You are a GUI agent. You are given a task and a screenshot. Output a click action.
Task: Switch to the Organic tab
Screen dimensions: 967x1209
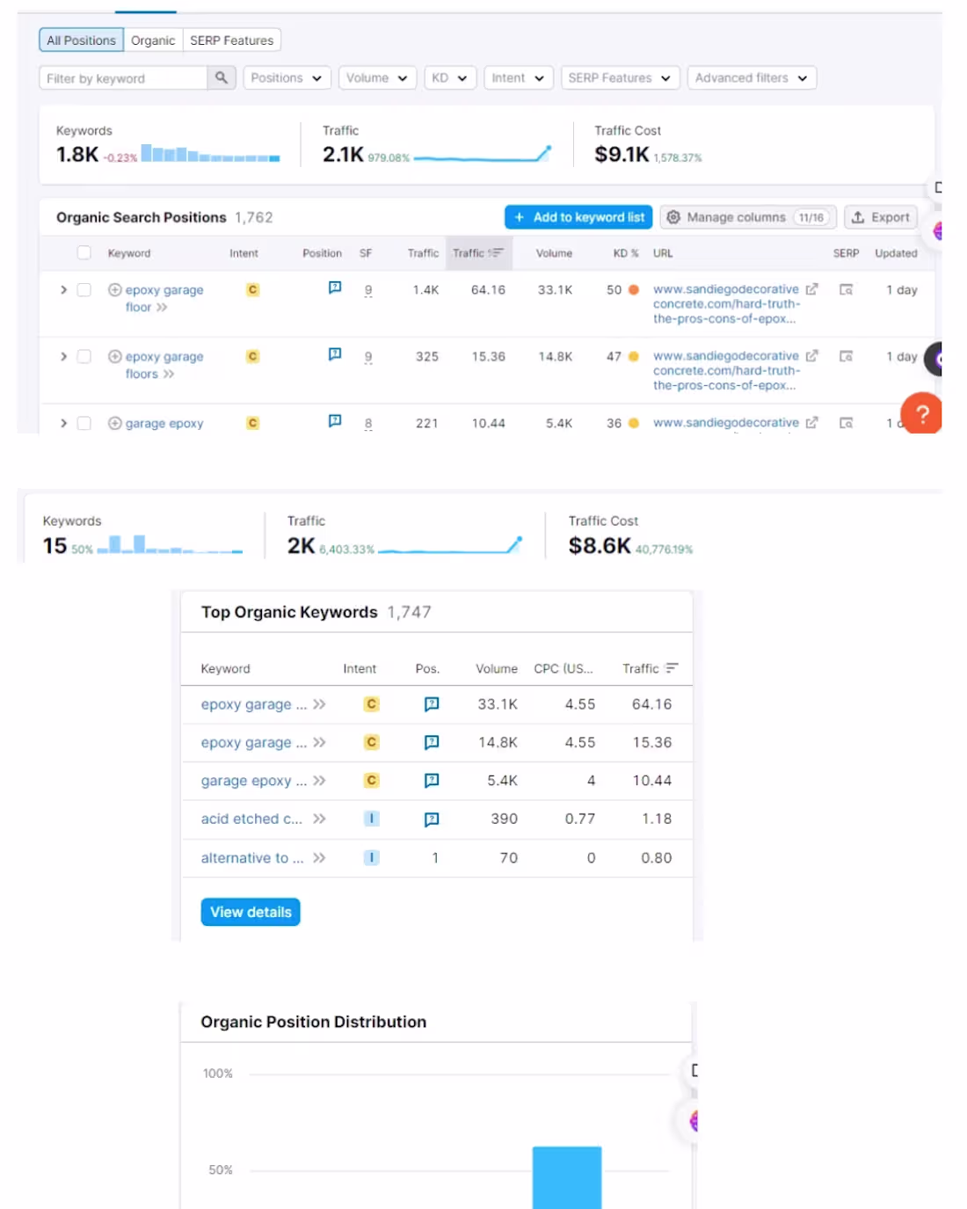pos(153,40)
